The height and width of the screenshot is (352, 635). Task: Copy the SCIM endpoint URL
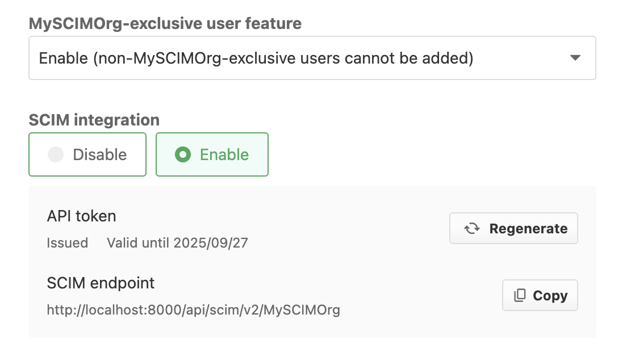coord(540,295)
